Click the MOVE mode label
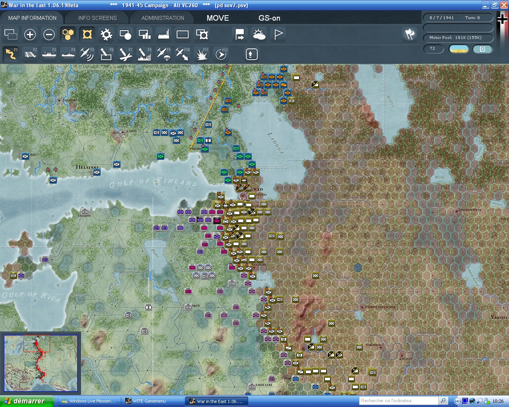Viewport: 509px width, 407px height. pos(218,18)
